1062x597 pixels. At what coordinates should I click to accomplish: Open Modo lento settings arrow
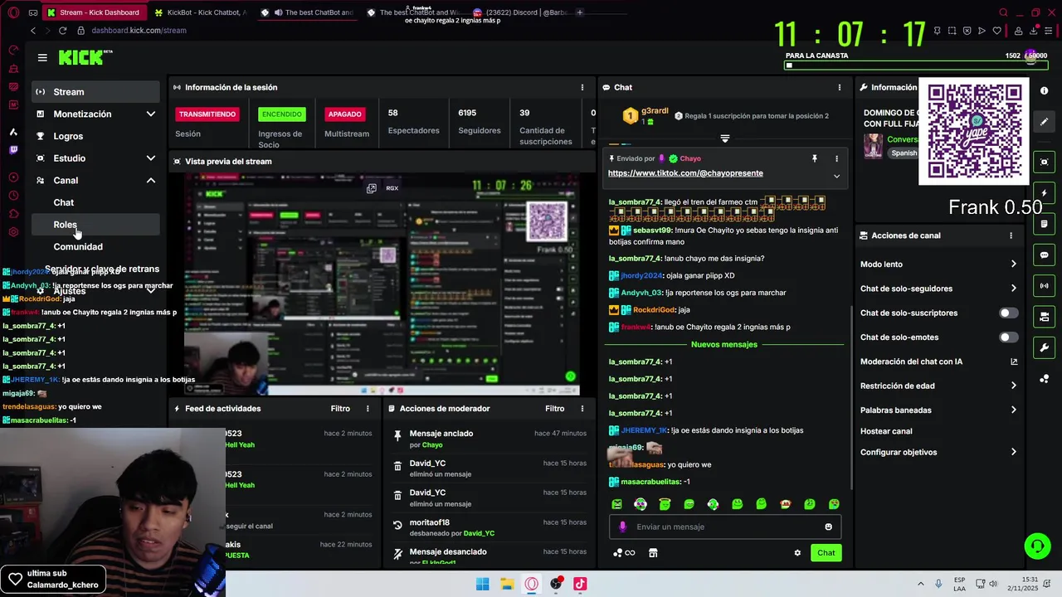click(1013, 265)
